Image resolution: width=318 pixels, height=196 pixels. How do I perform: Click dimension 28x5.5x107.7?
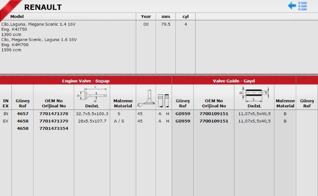click(92, 121)
